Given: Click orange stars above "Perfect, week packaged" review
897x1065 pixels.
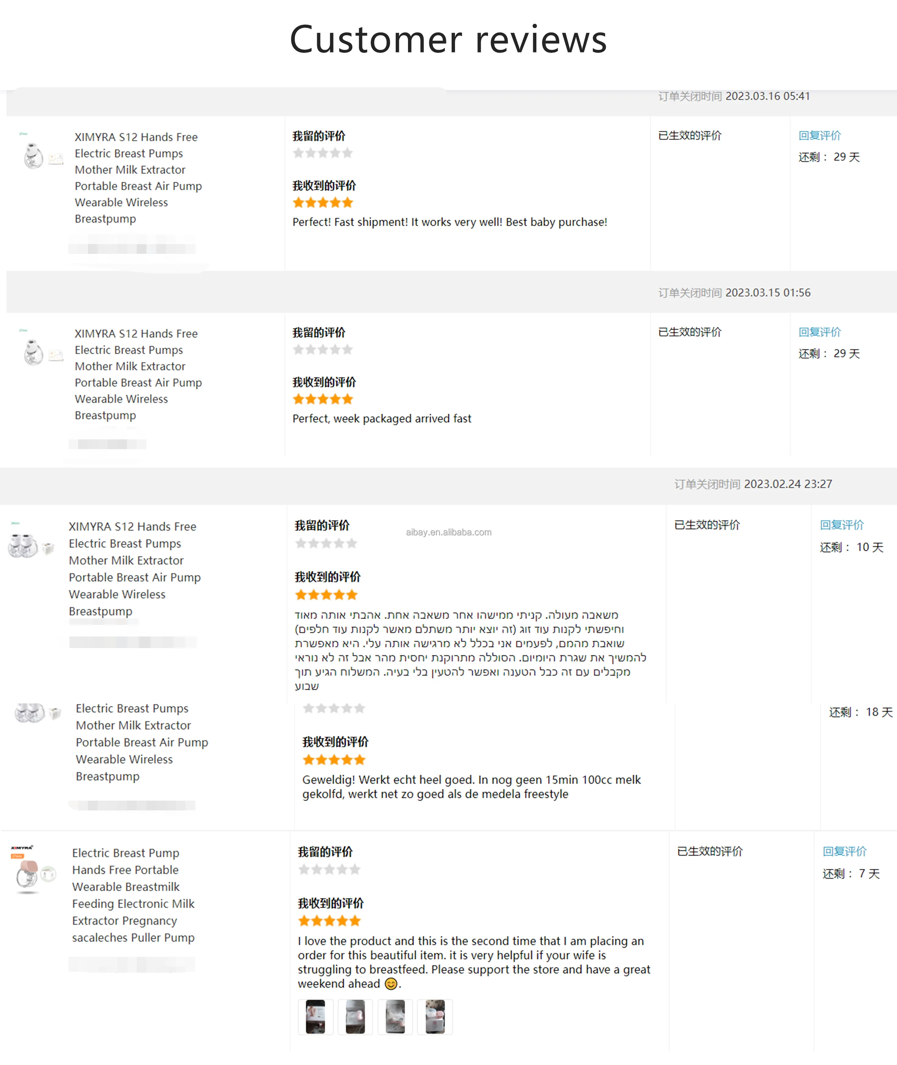Looking at the screenshot, I should pos(323,399).
